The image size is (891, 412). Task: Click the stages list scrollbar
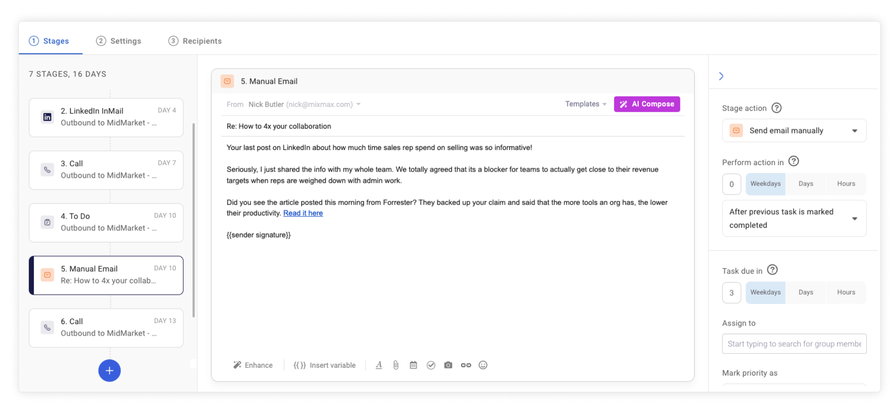tap(194, 220)
